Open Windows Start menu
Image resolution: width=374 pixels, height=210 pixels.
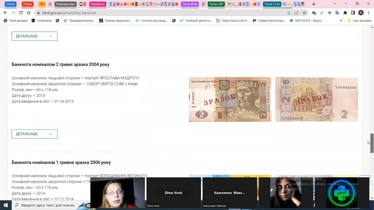click(x=6, y=205)
